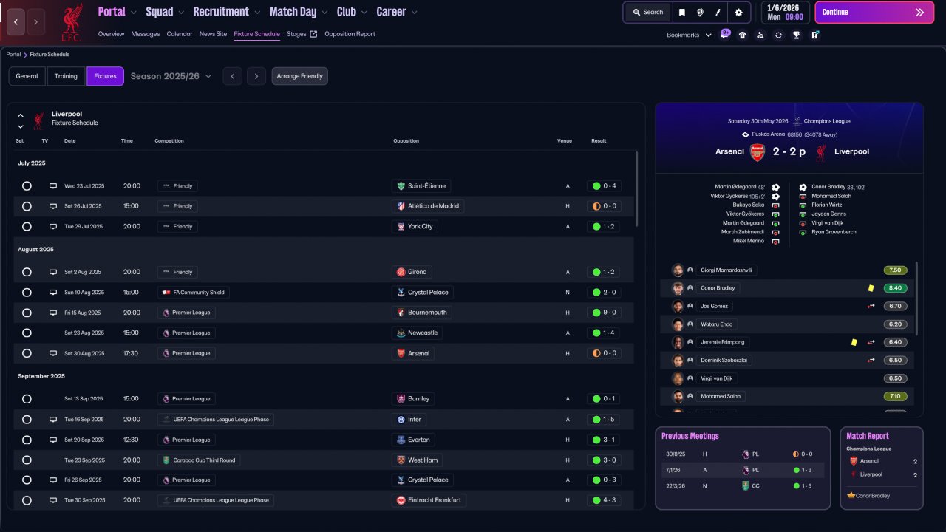Viewport: 946px width, 532px height.
Task: Click the Newcastle club badge
Action: click(401, 332)
